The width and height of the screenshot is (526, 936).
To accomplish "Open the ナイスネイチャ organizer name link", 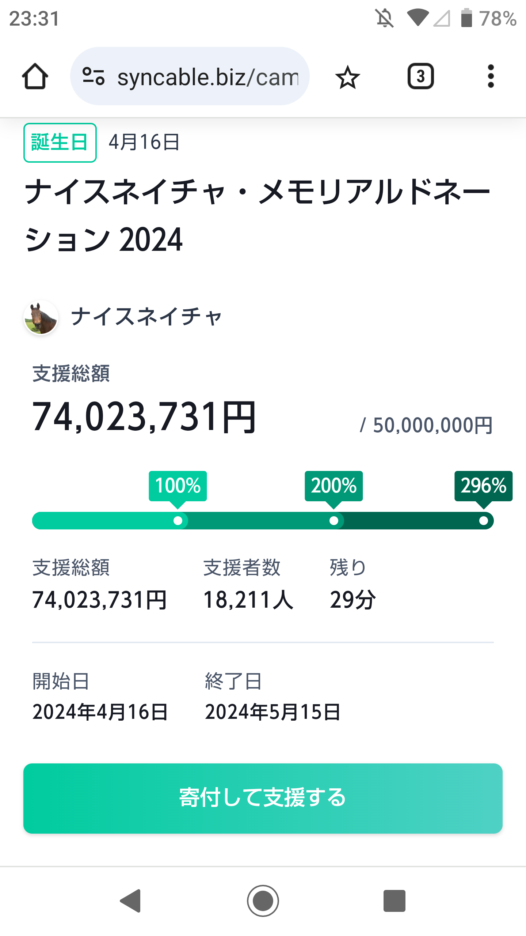I will 146,317.
